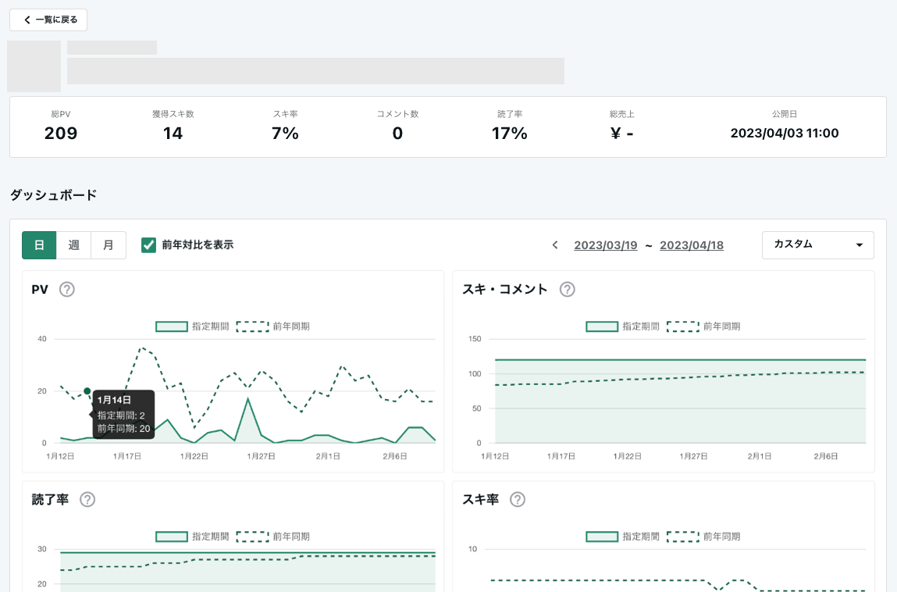Image resolution: width=897 pixels, height=592 pixels.
Task: Switch to the 月 monthly view tab
Action: click(x=108, y=245)
